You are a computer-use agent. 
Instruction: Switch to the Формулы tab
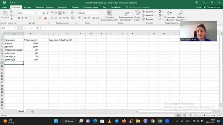[x=62, y=7]
